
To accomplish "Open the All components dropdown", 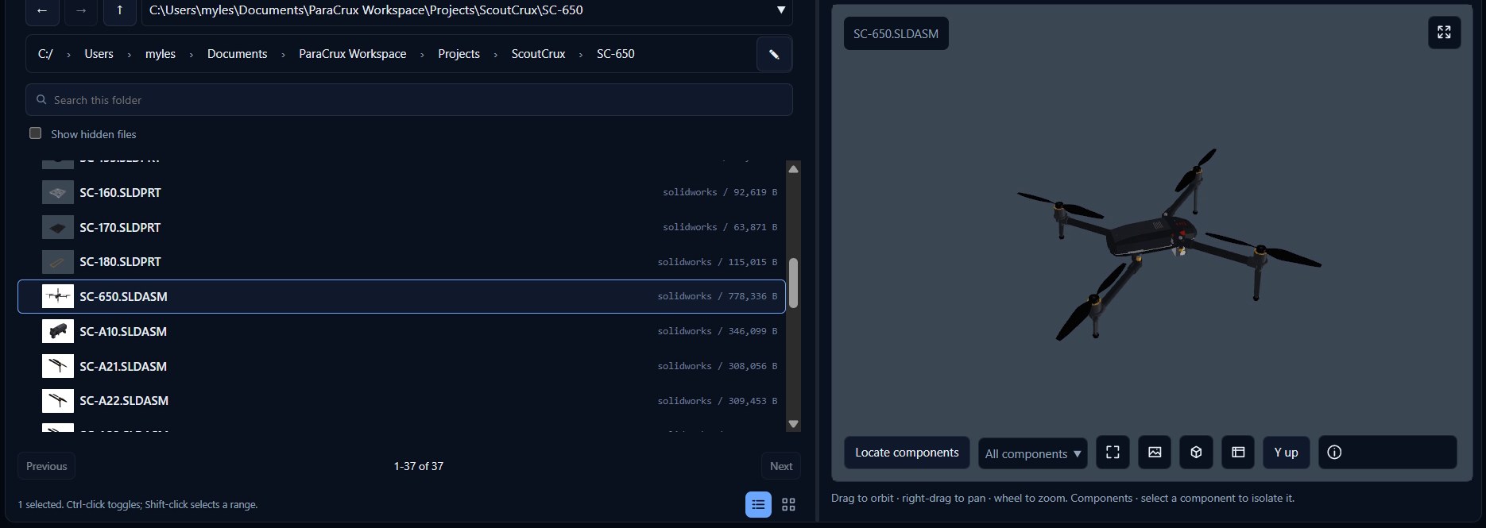I will pyautogui.click(x=1032, y=453).
